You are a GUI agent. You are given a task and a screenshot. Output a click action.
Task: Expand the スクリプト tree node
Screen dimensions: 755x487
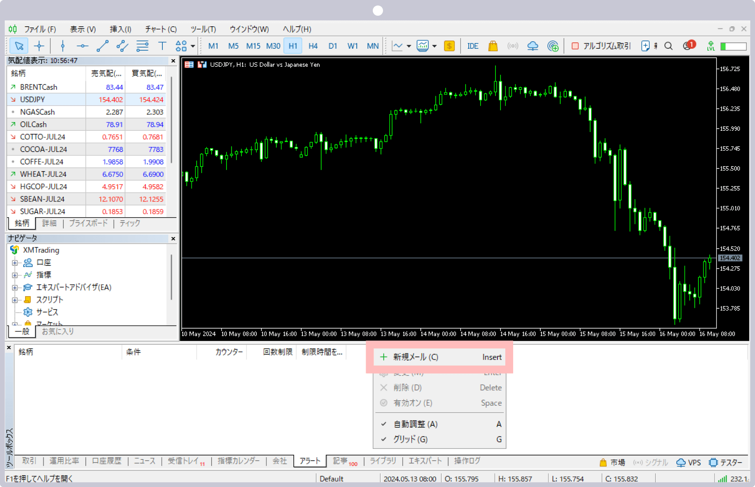pyautogui.click(x=15, y=300)
